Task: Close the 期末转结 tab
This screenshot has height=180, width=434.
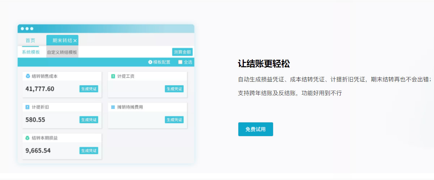Action: [x=75, y=41]
